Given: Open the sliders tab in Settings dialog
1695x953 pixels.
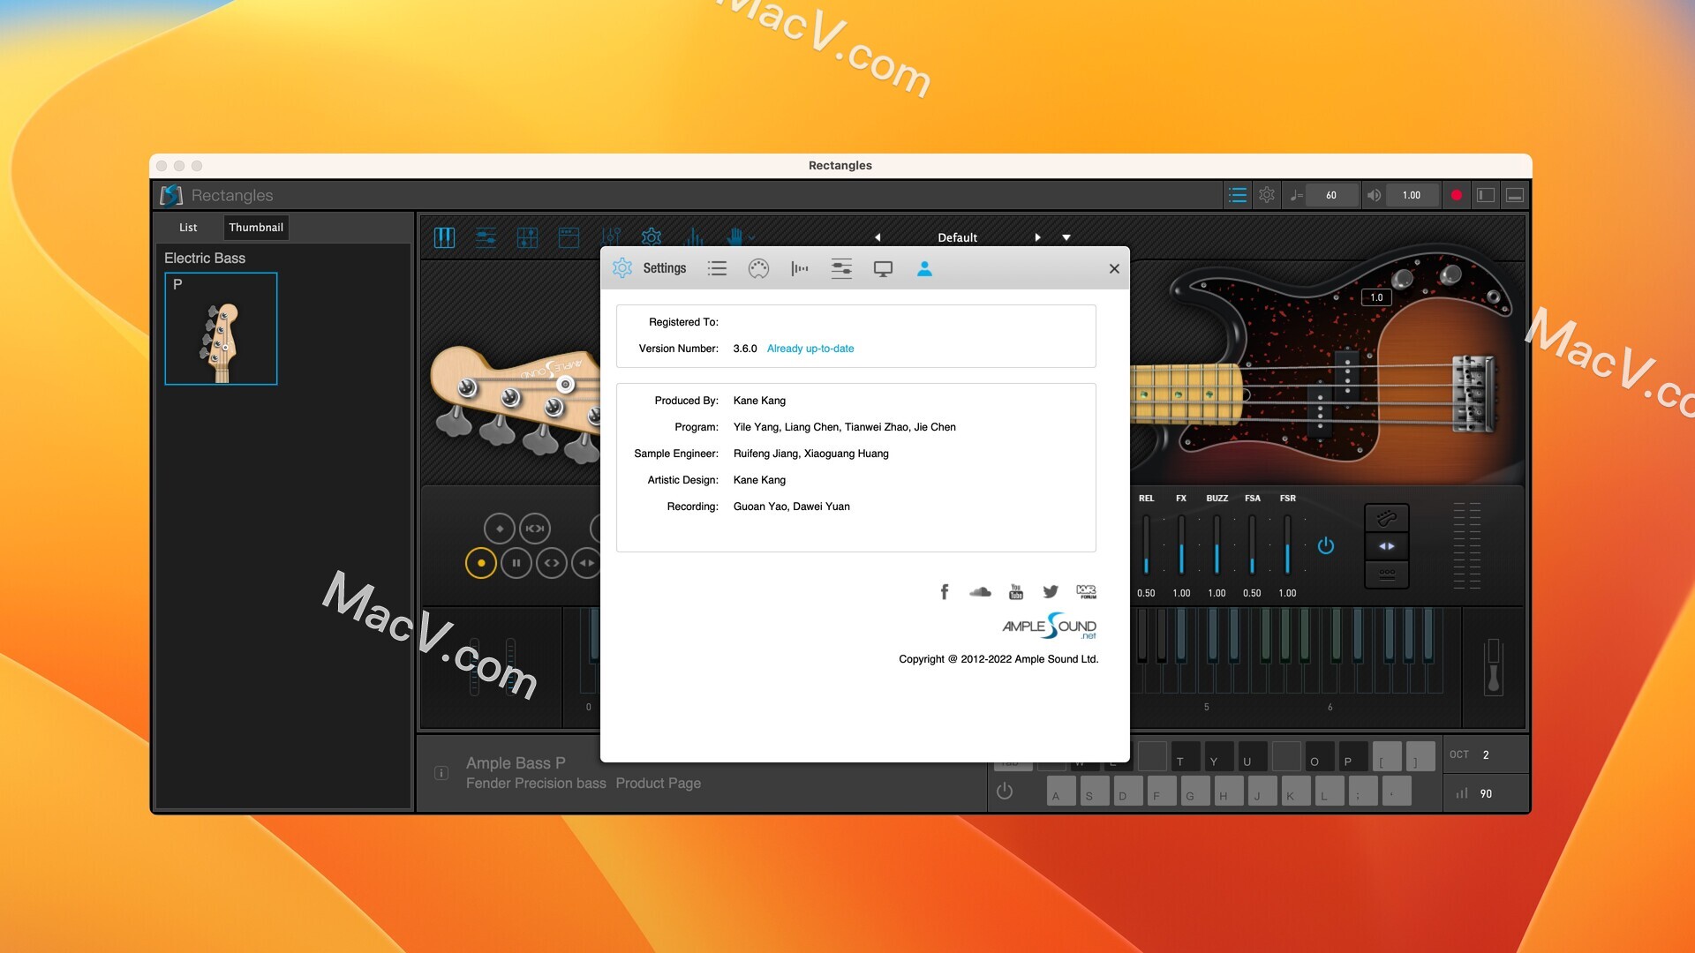Looking at the screenshot, I should coord(841,268).
